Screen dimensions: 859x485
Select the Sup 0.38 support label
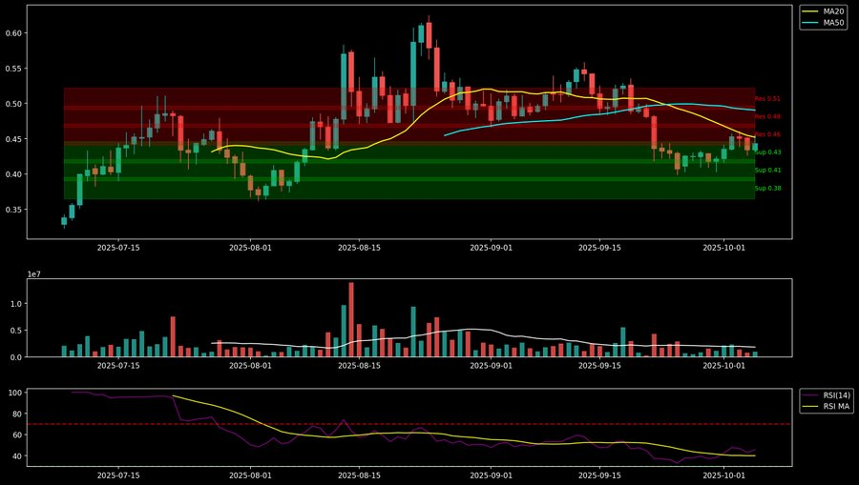(767, 188)
